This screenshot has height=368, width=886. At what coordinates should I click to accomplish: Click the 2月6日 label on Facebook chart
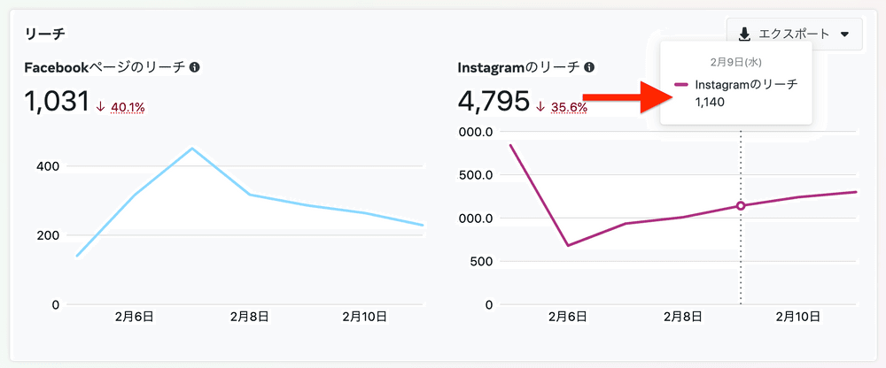[x=136, y=316]
